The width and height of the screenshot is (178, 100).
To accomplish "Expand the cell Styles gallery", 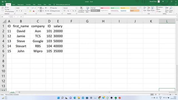I will click(x=140, y=11).
